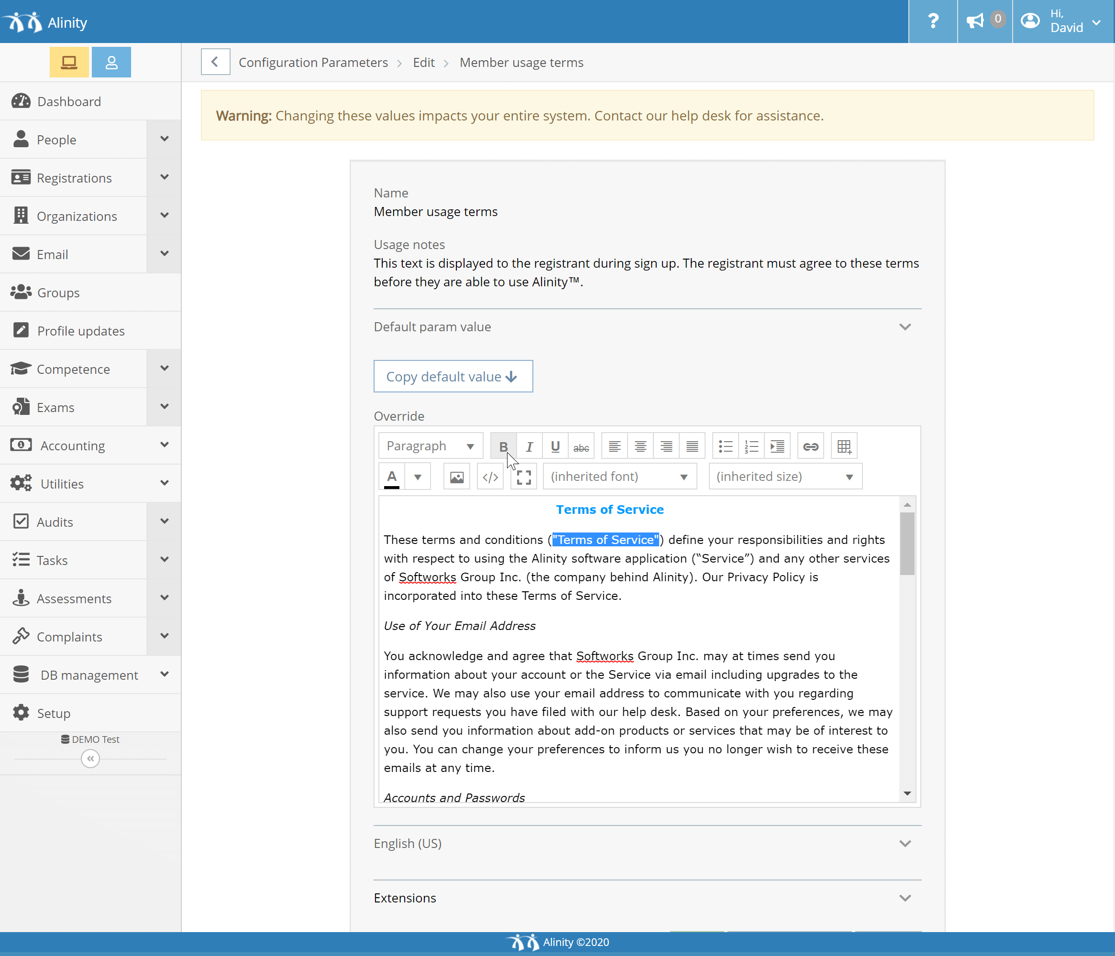The image size is (1115, 956).
Task: Open the font color picker arrow
Action: point(418,477)
